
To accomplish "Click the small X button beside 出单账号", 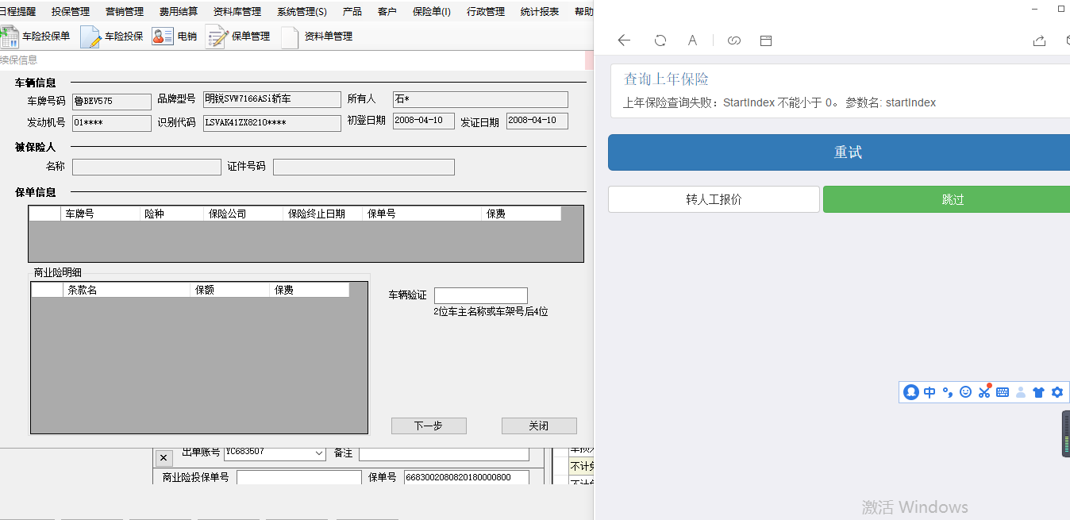I will 162,458.
